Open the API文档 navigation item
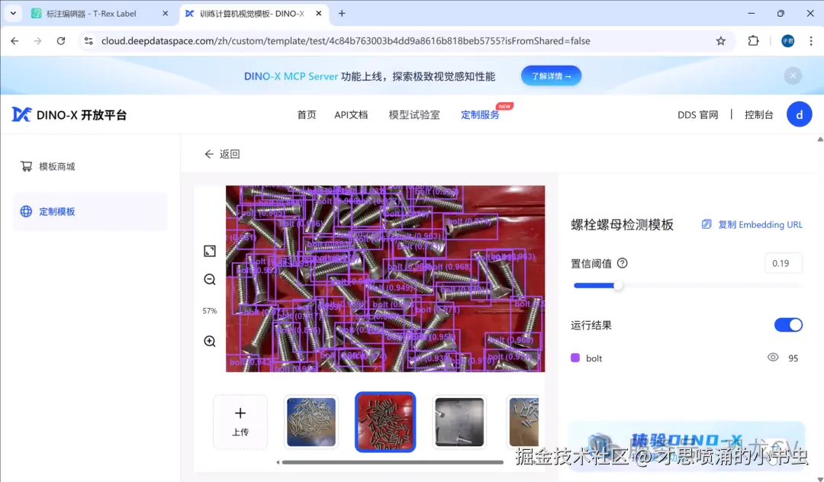 pos(351,114)
